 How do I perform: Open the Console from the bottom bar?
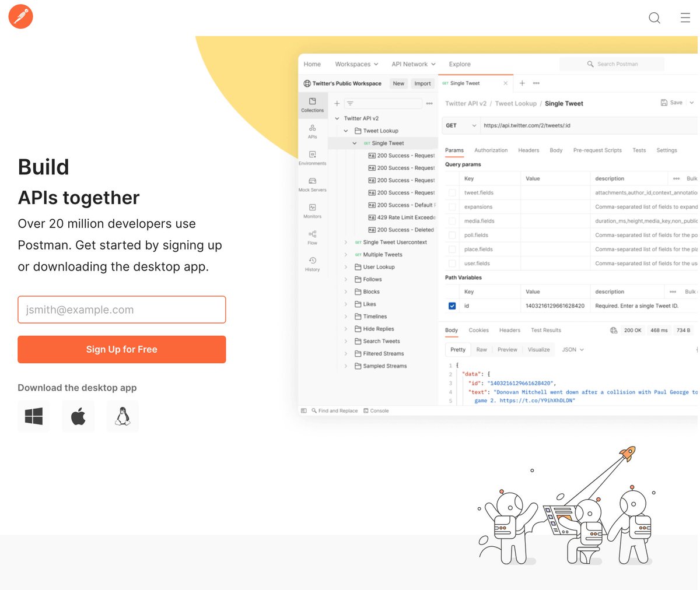tap(376, 410)
